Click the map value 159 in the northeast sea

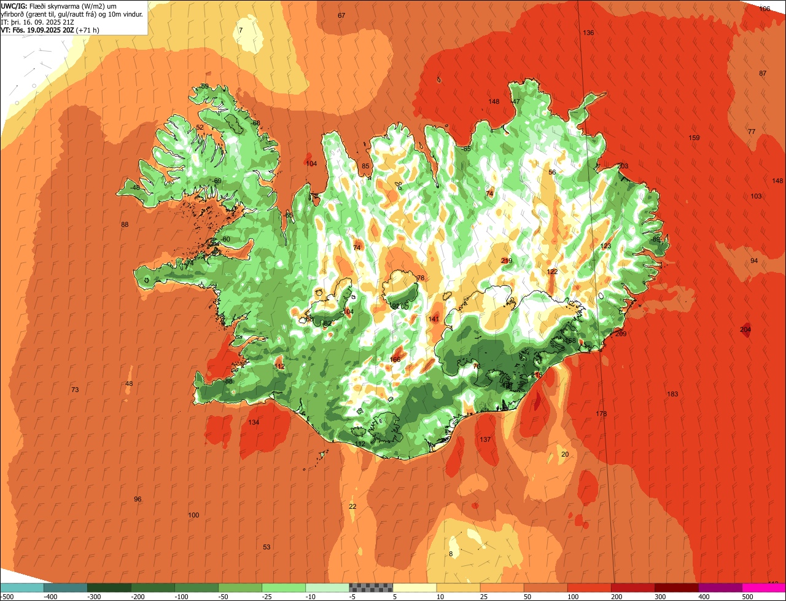(x=694, y=138)
